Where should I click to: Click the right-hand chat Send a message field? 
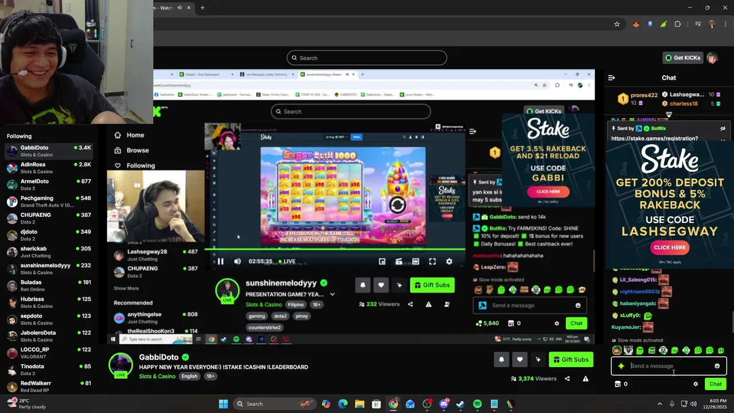click(669, 366)
